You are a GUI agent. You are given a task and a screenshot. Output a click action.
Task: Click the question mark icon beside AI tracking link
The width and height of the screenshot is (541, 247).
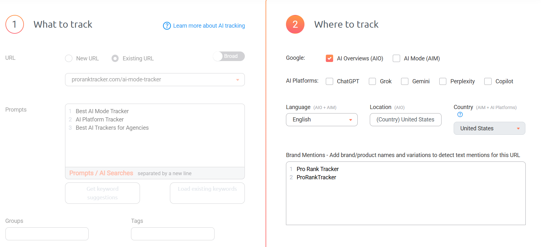coord(167,26)
